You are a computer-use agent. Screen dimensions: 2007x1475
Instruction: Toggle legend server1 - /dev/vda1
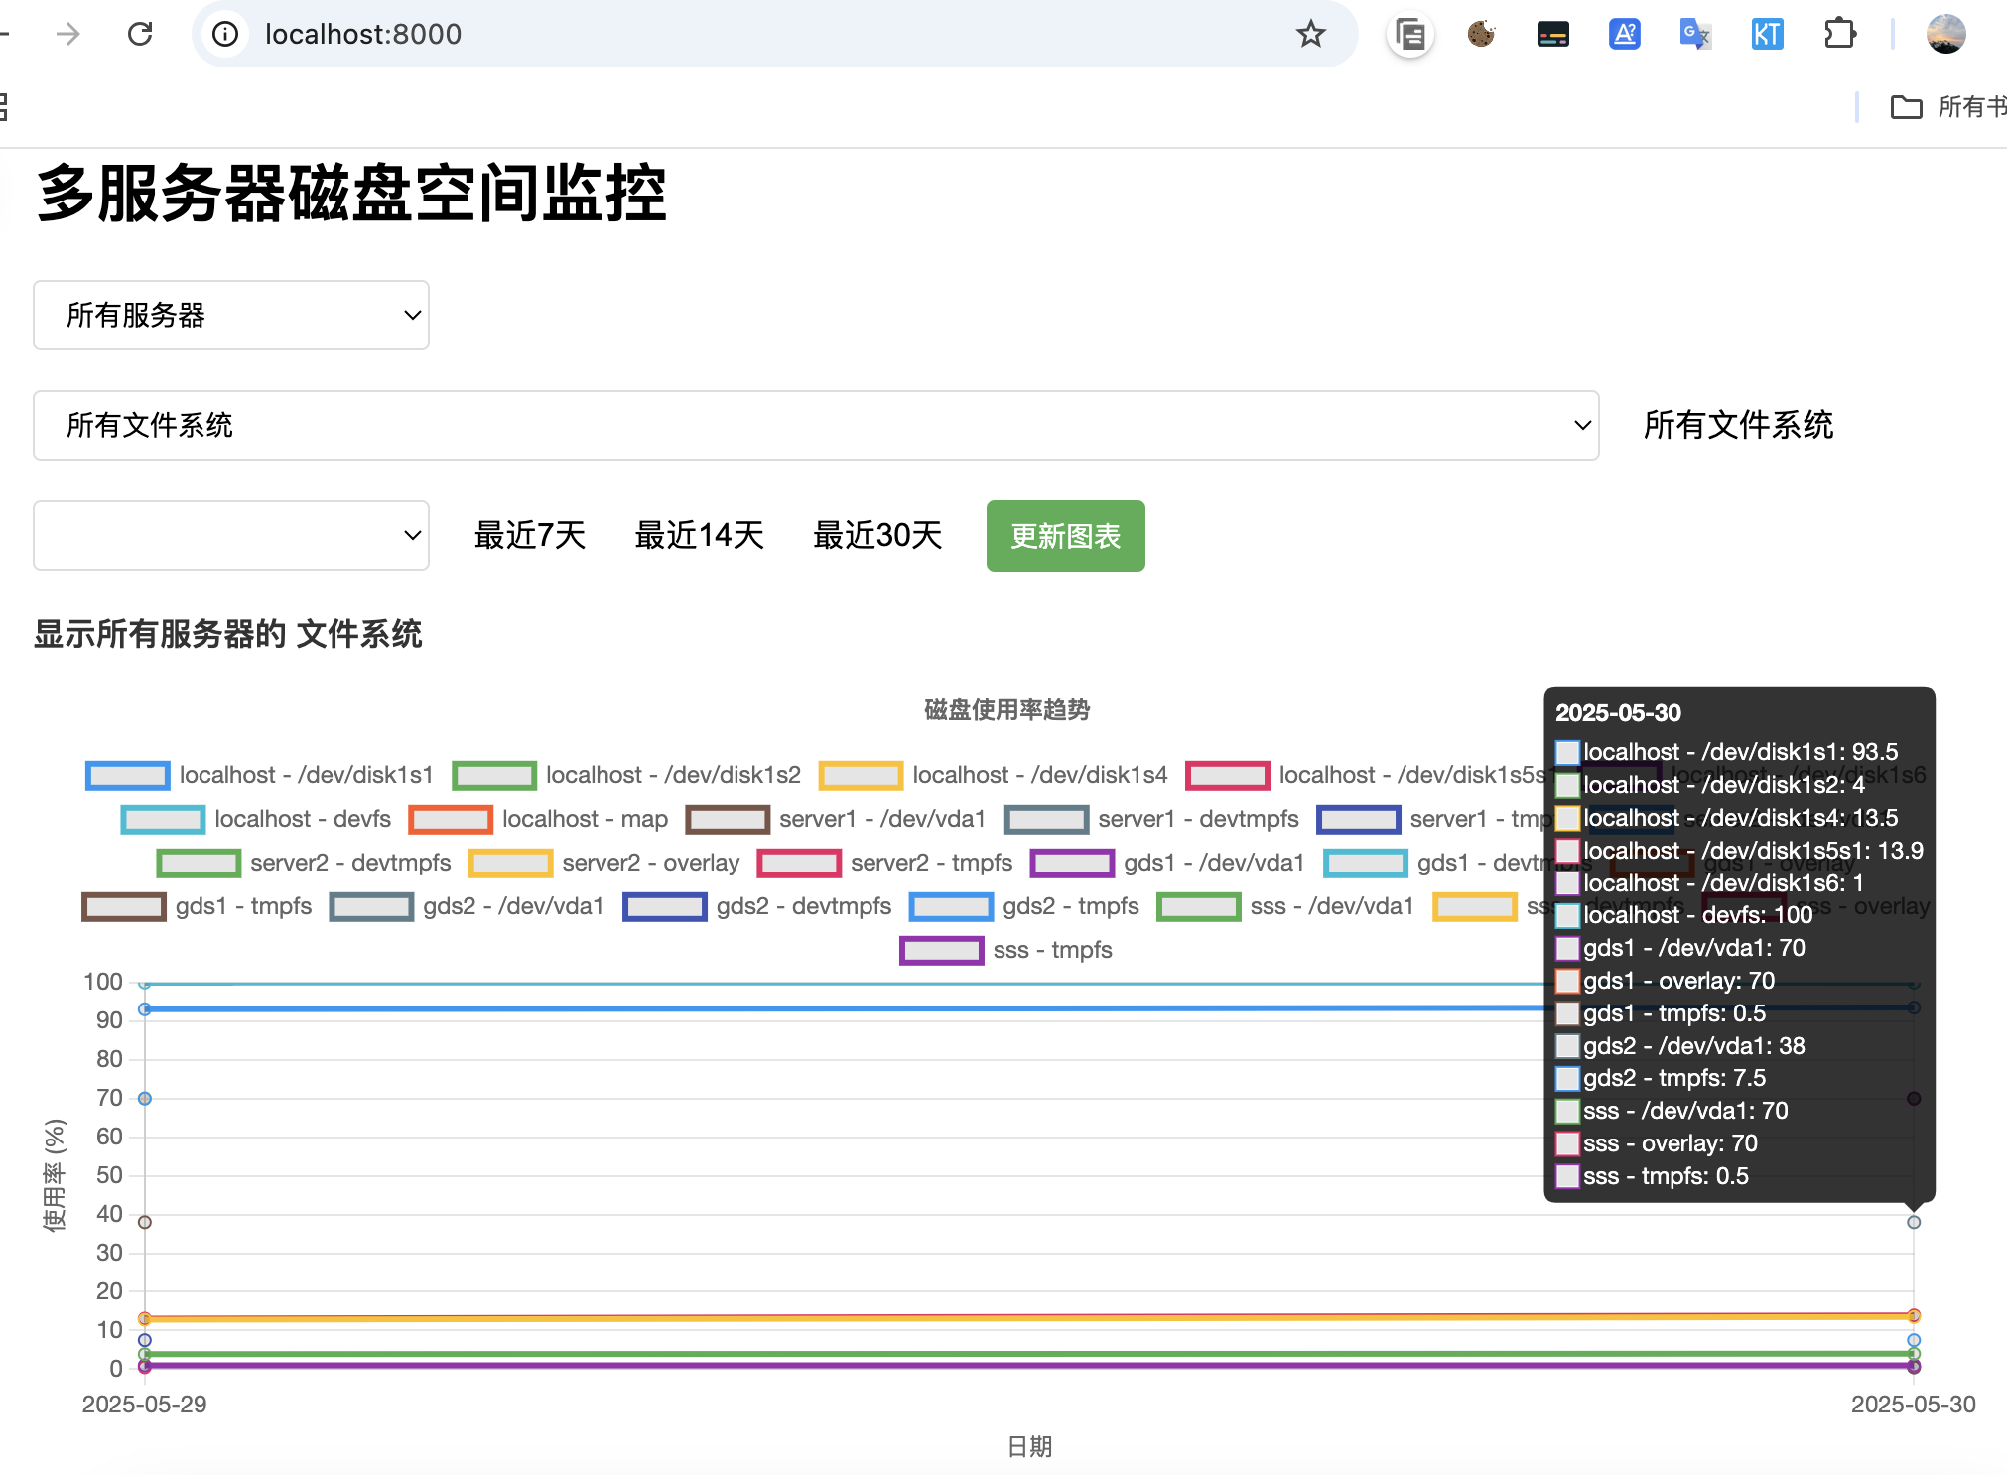[836, 819]
